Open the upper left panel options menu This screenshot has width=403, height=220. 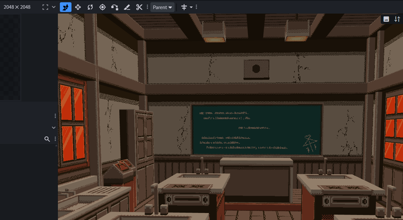(x=55, y=116)
